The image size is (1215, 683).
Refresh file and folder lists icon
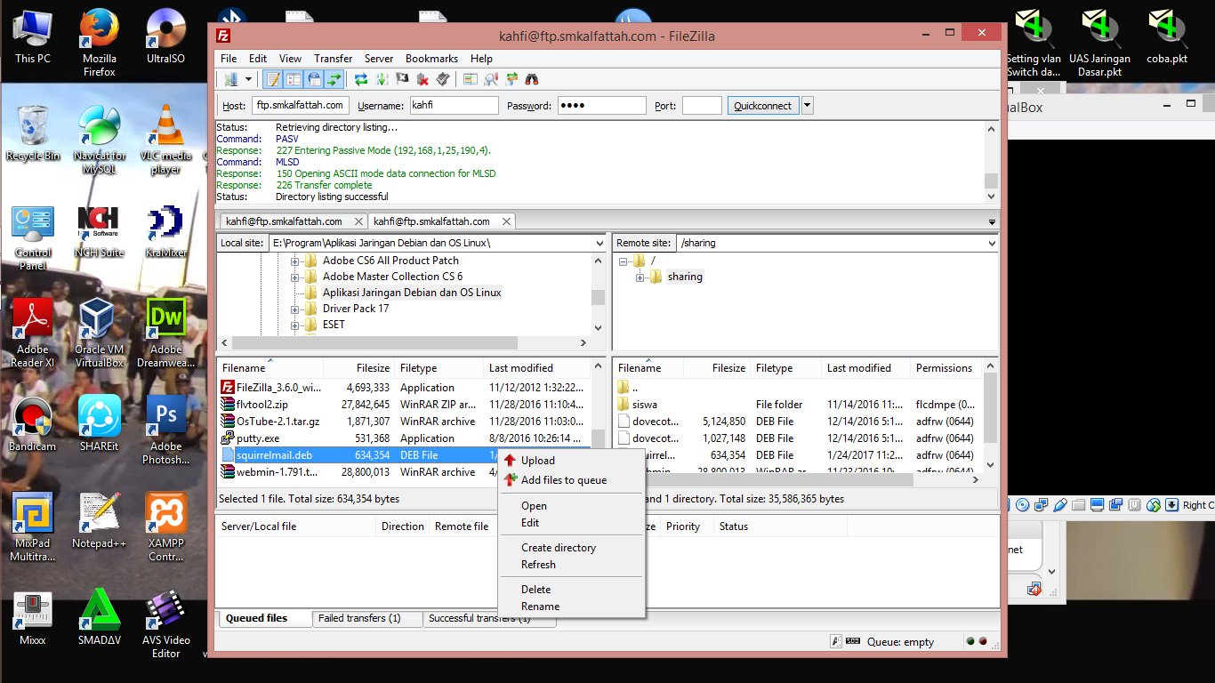tap(361, 79)
